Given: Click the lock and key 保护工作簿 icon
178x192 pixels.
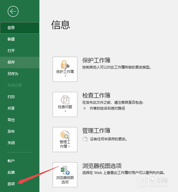Looking at the screenshot, I should tap(65, 65).
